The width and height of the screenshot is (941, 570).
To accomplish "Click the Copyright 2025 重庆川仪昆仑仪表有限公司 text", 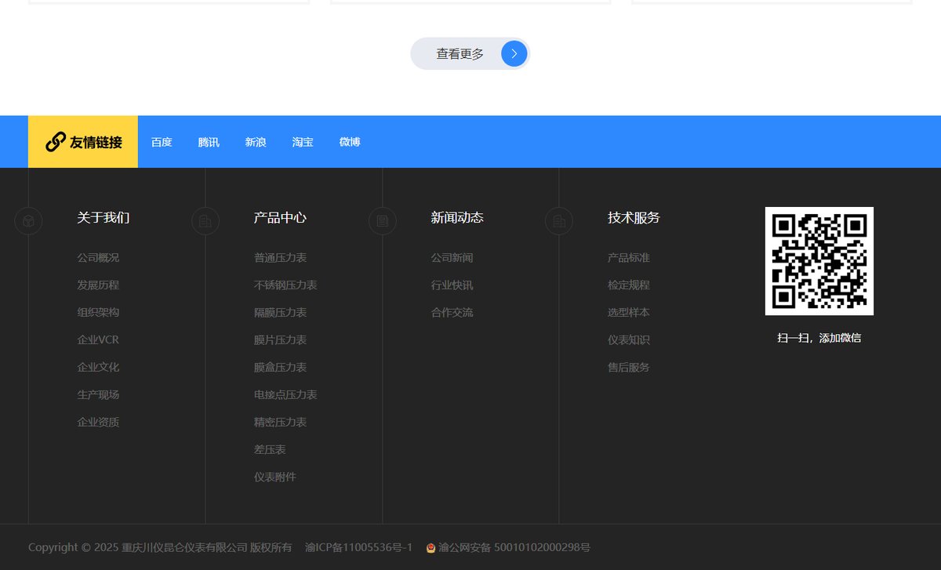I will [160, 547].
